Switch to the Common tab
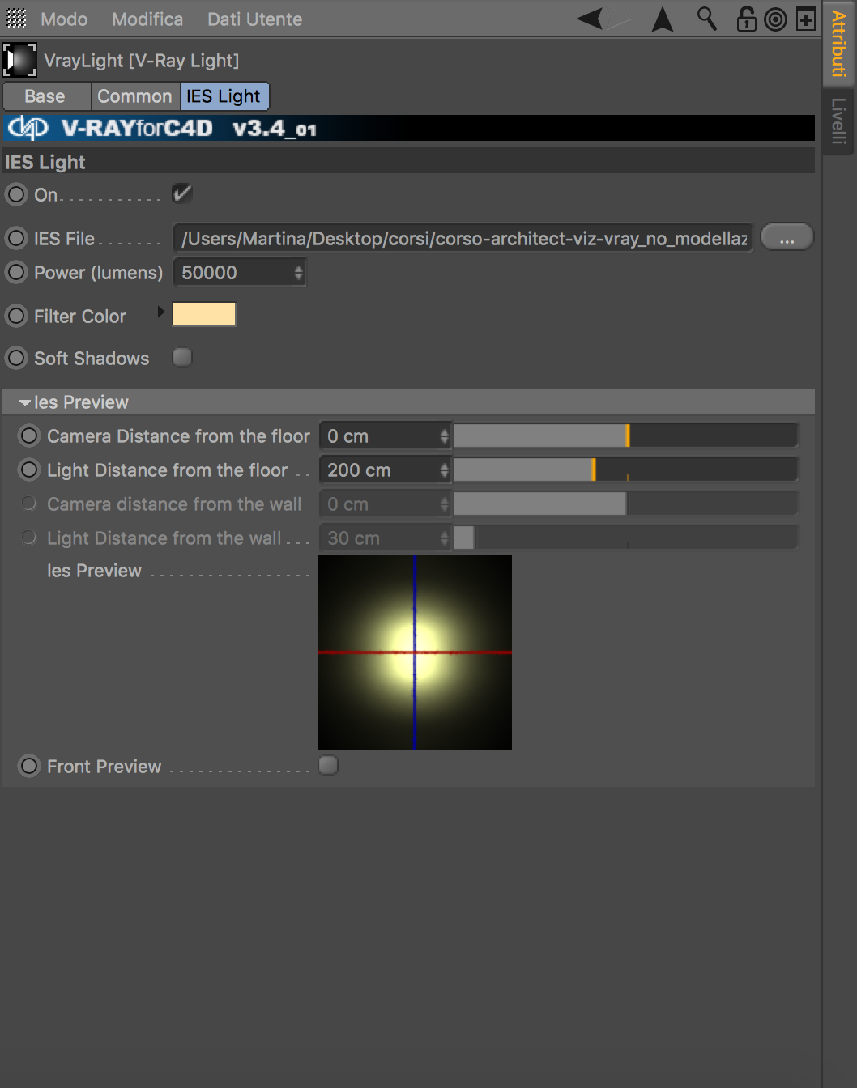Screen dimensions: 857x1088 click(x=134, y=96)
